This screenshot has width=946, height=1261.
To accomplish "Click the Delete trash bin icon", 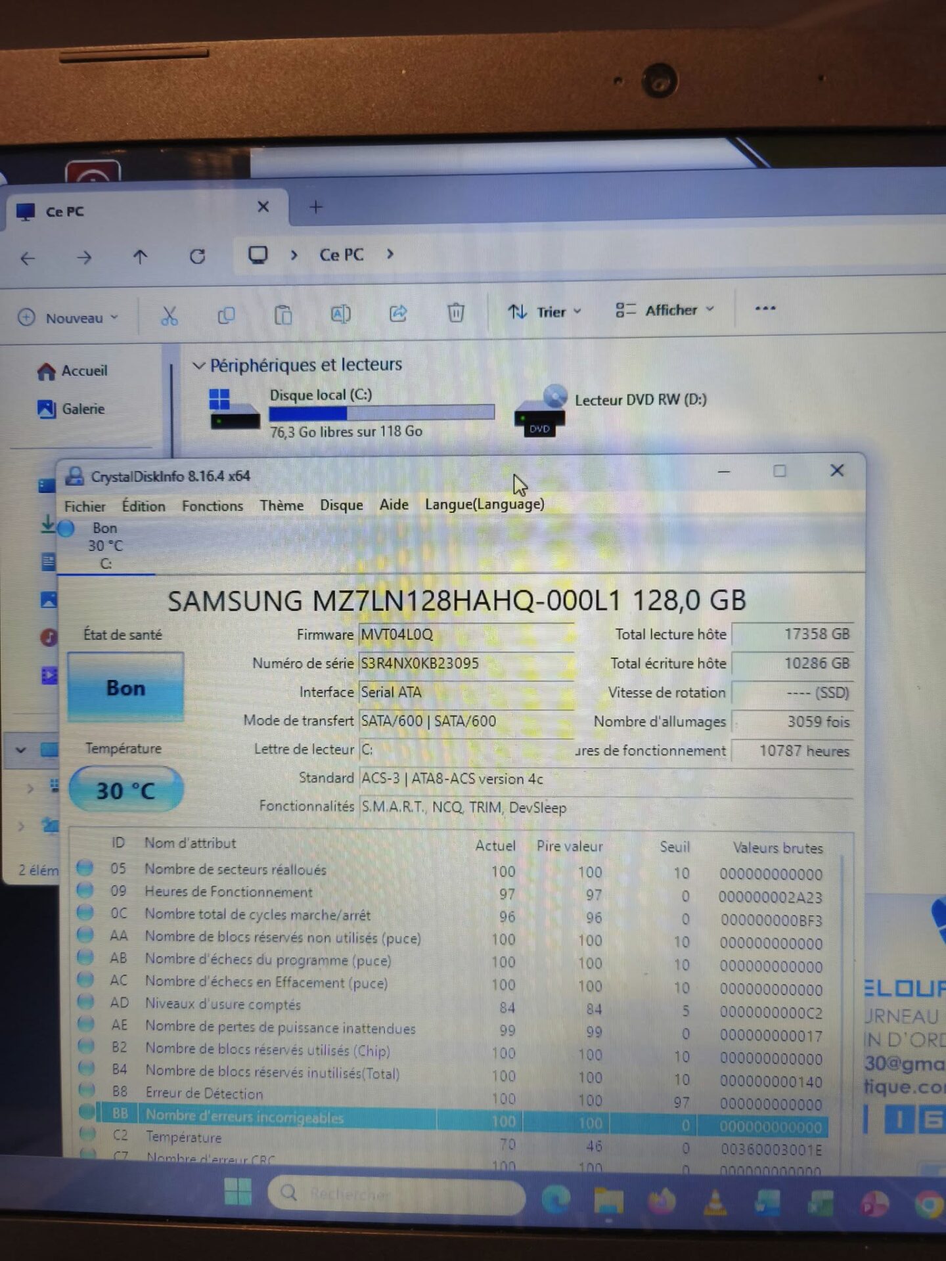I will 455,312.
